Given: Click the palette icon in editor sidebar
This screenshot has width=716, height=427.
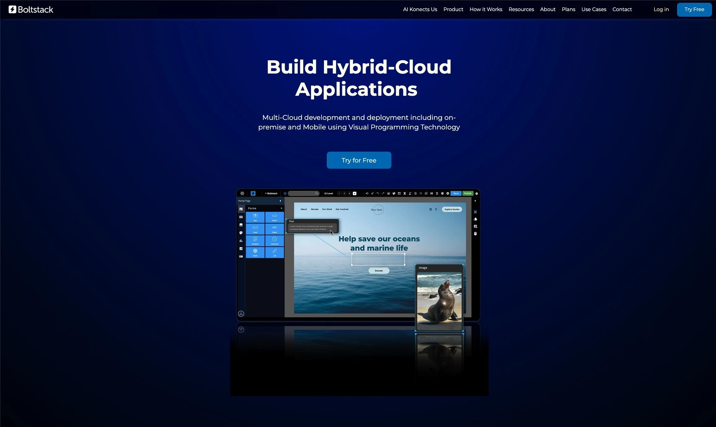Looking at the screenshot, I should pyautogui.click(x=241, y=233).
